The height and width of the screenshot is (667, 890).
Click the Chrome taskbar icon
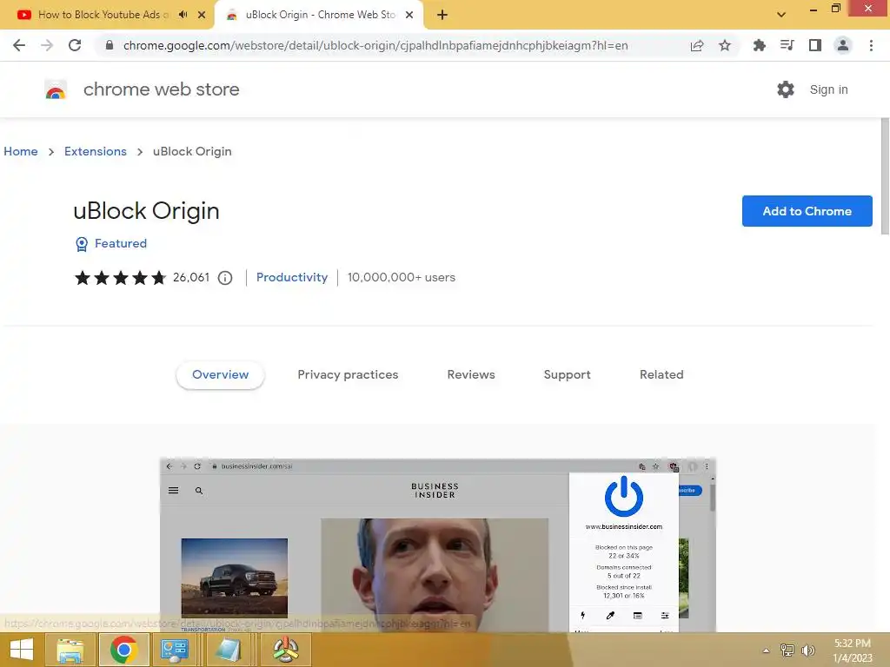(123, 650)
